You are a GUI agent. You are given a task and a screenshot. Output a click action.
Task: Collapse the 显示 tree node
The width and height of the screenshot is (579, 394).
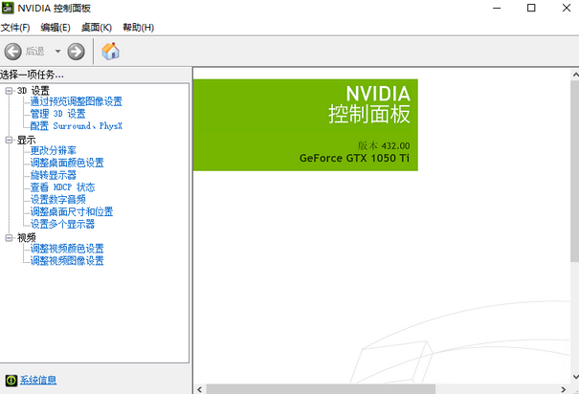[x=9, y=140]
